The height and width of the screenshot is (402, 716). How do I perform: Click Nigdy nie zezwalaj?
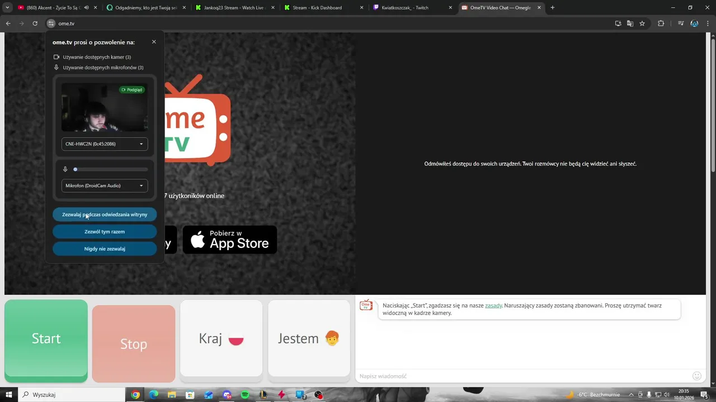pos(105,249)
